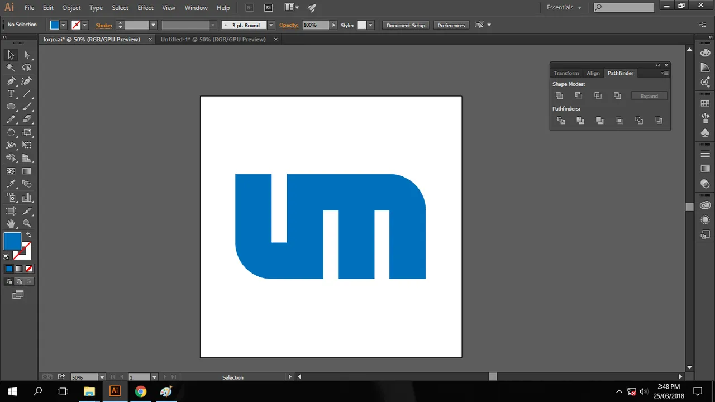
Task: Switch to the Untitled-1 document tab
Action: click(x=213, y=40)
